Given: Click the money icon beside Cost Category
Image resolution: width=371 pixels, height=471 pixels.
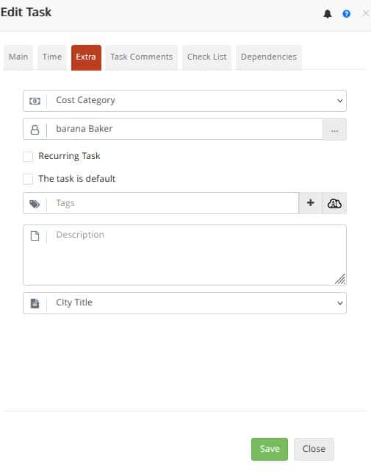Looking at the screenshot, I should click(35, 101).
